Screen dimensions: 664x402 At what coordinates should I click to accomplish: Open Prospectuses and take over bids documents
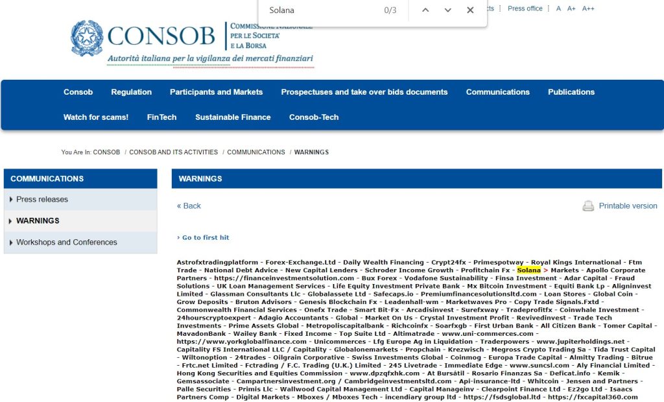coord(364,92)
